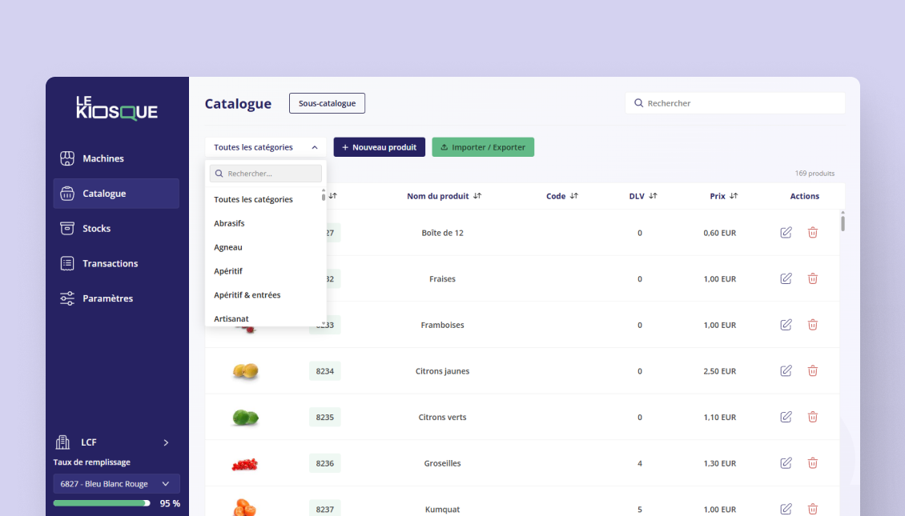
Task: Click the 169 produits count
Action: pyautogui.click(x=815, y=174)
